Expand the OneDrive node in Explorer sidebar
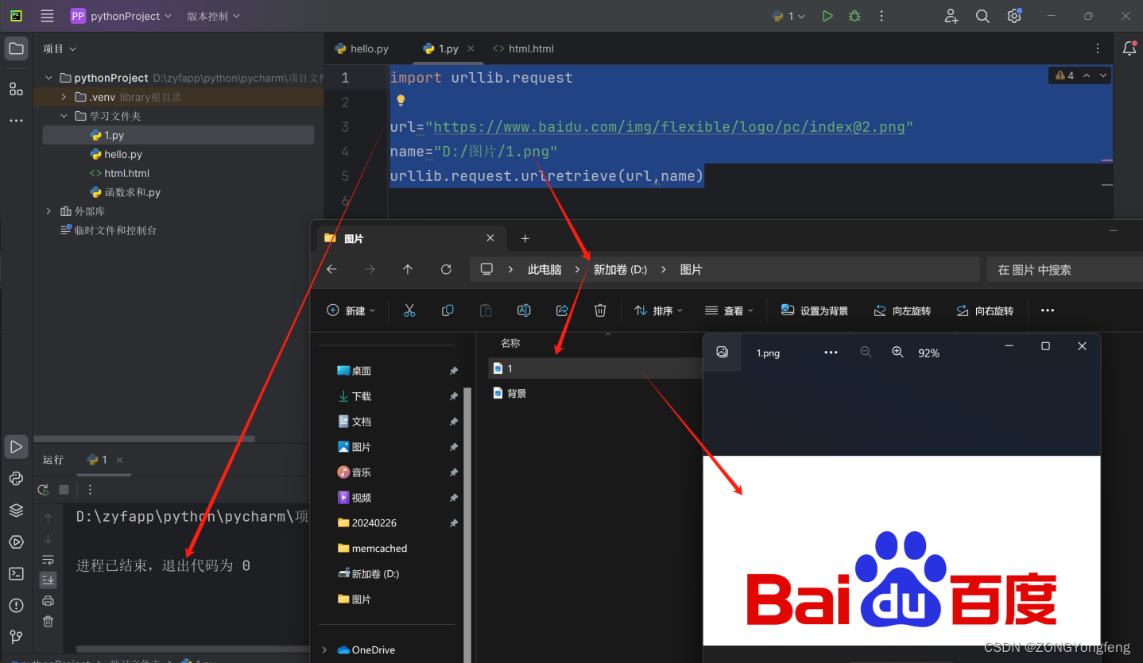 (x=324, y=650)
